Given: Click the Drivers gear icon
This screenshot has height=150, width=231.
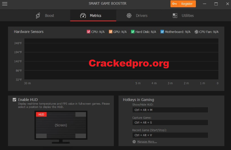Looking at the screenshot, I should click(x=129, y=15).
